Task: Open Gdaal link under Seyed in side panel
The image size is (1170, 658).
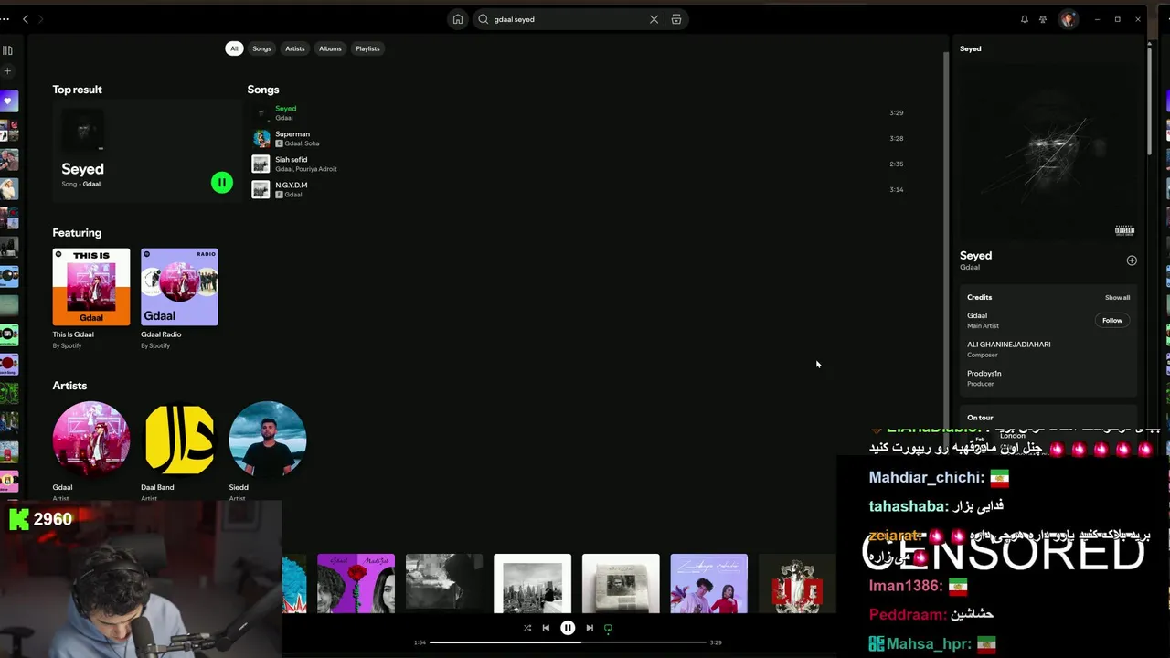Action: tap(970, 268)
